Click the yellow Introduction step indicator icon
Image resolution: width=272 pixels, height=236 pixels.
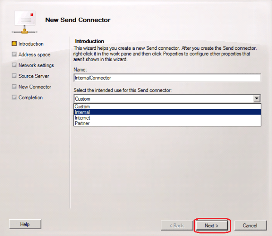point(14,44)
